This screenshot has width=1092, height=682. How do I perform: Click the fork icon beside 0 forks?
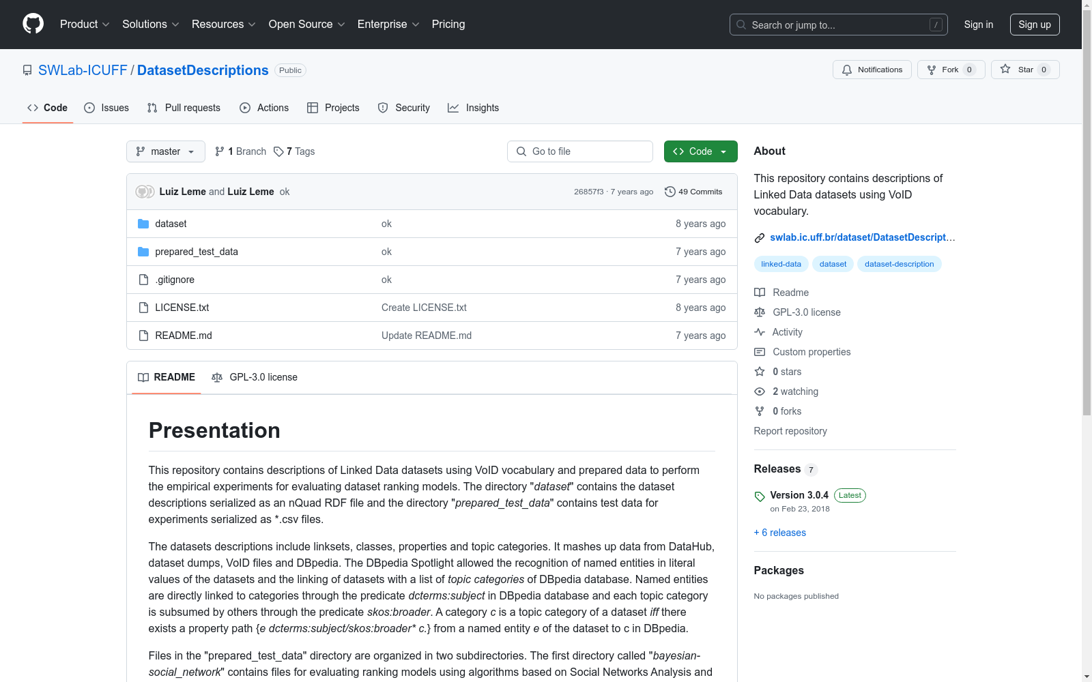click(x=760, y=411)
